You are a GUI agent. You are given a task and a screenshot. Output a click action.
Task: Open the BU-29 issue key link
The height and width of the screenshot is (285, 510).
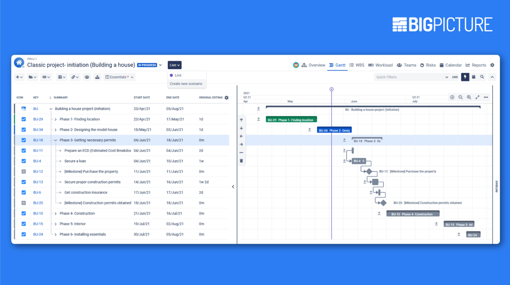[38, 119]
